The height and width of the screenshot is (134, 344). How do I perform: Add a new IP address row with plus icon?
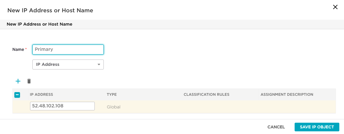click(x=18, y=81)
